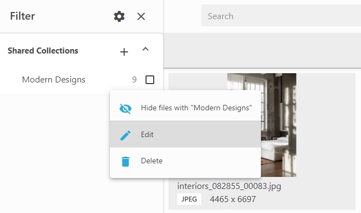This screenshot has height=213, width=361.
Task: Select Edit from the context menu
Action: click(185, 134)
